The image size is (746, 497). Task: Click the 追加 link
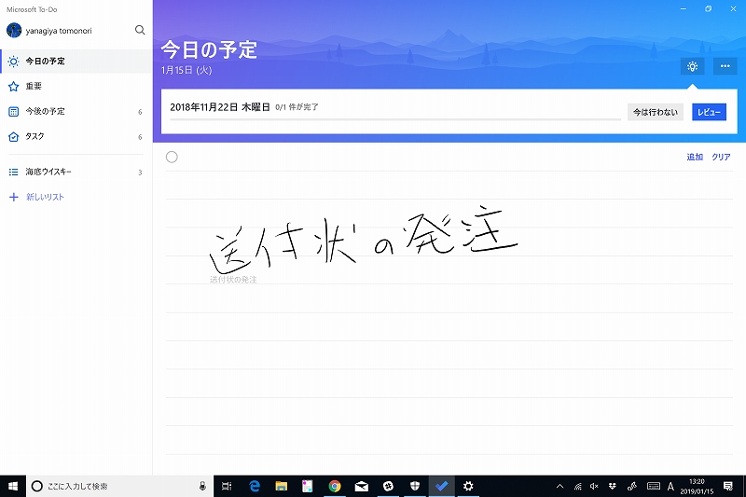695,157
